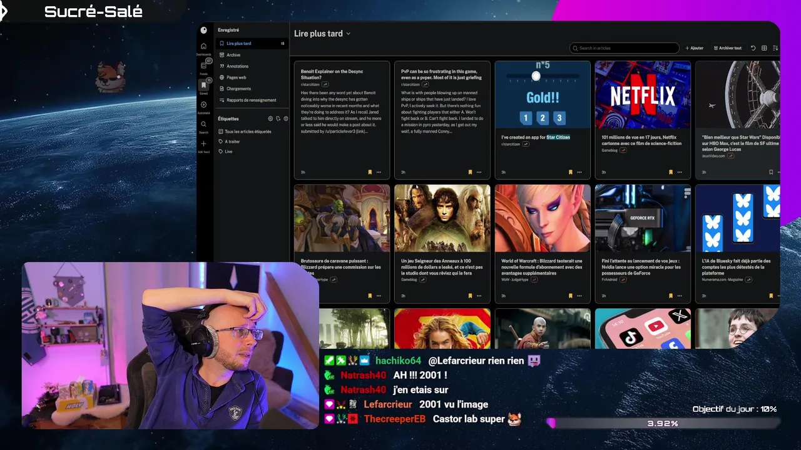Screen dimensions: 801x450
Task: Toggle bookmark on Nvidia GeForce card
Action: pyautogui.click(x=670, y=296)
